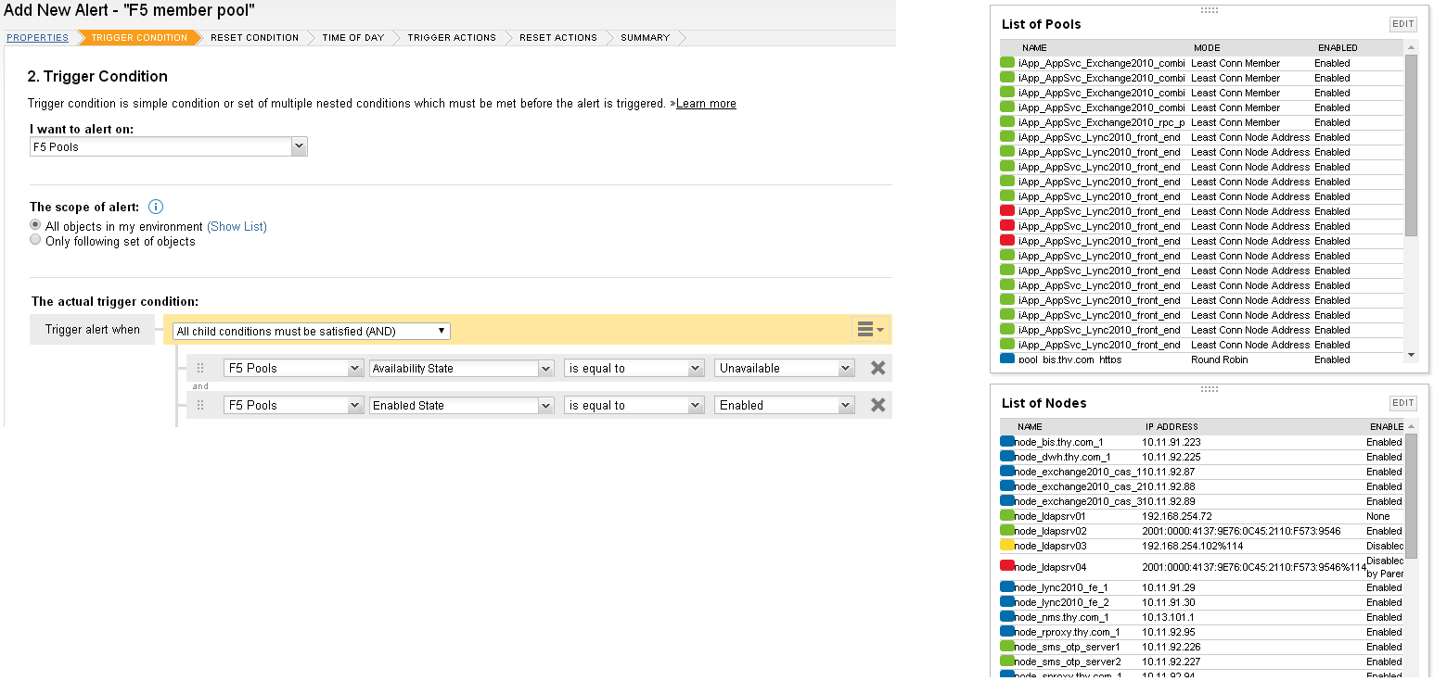Click the grip handle above List of Pools
1434x681 pixels.
point(1209,9)
